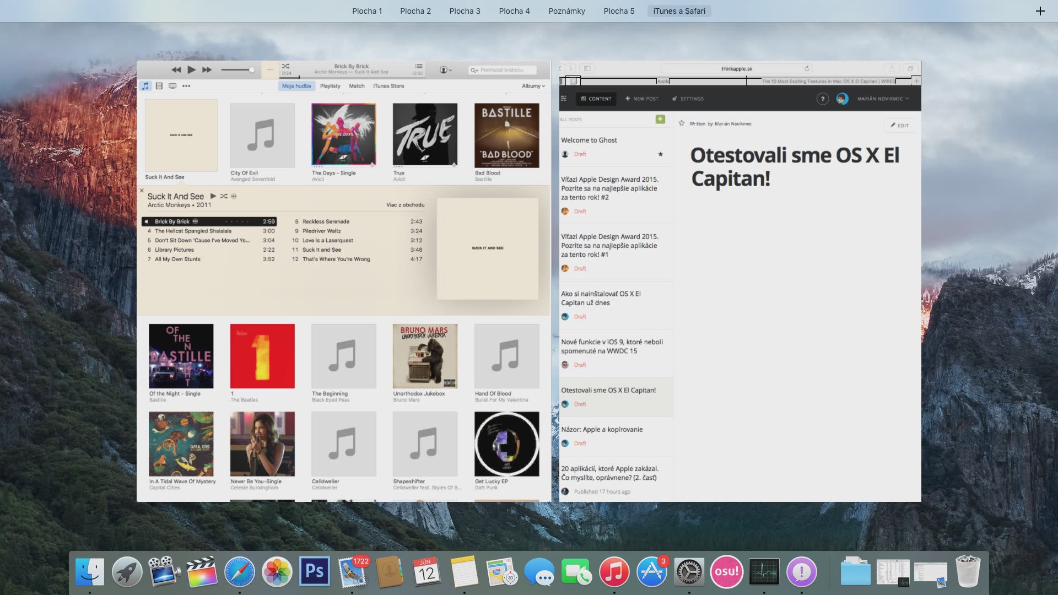The width and height of the screenshot is (1058, 595).
Task: Click the iTunes library search field
Action: [503, 70]
